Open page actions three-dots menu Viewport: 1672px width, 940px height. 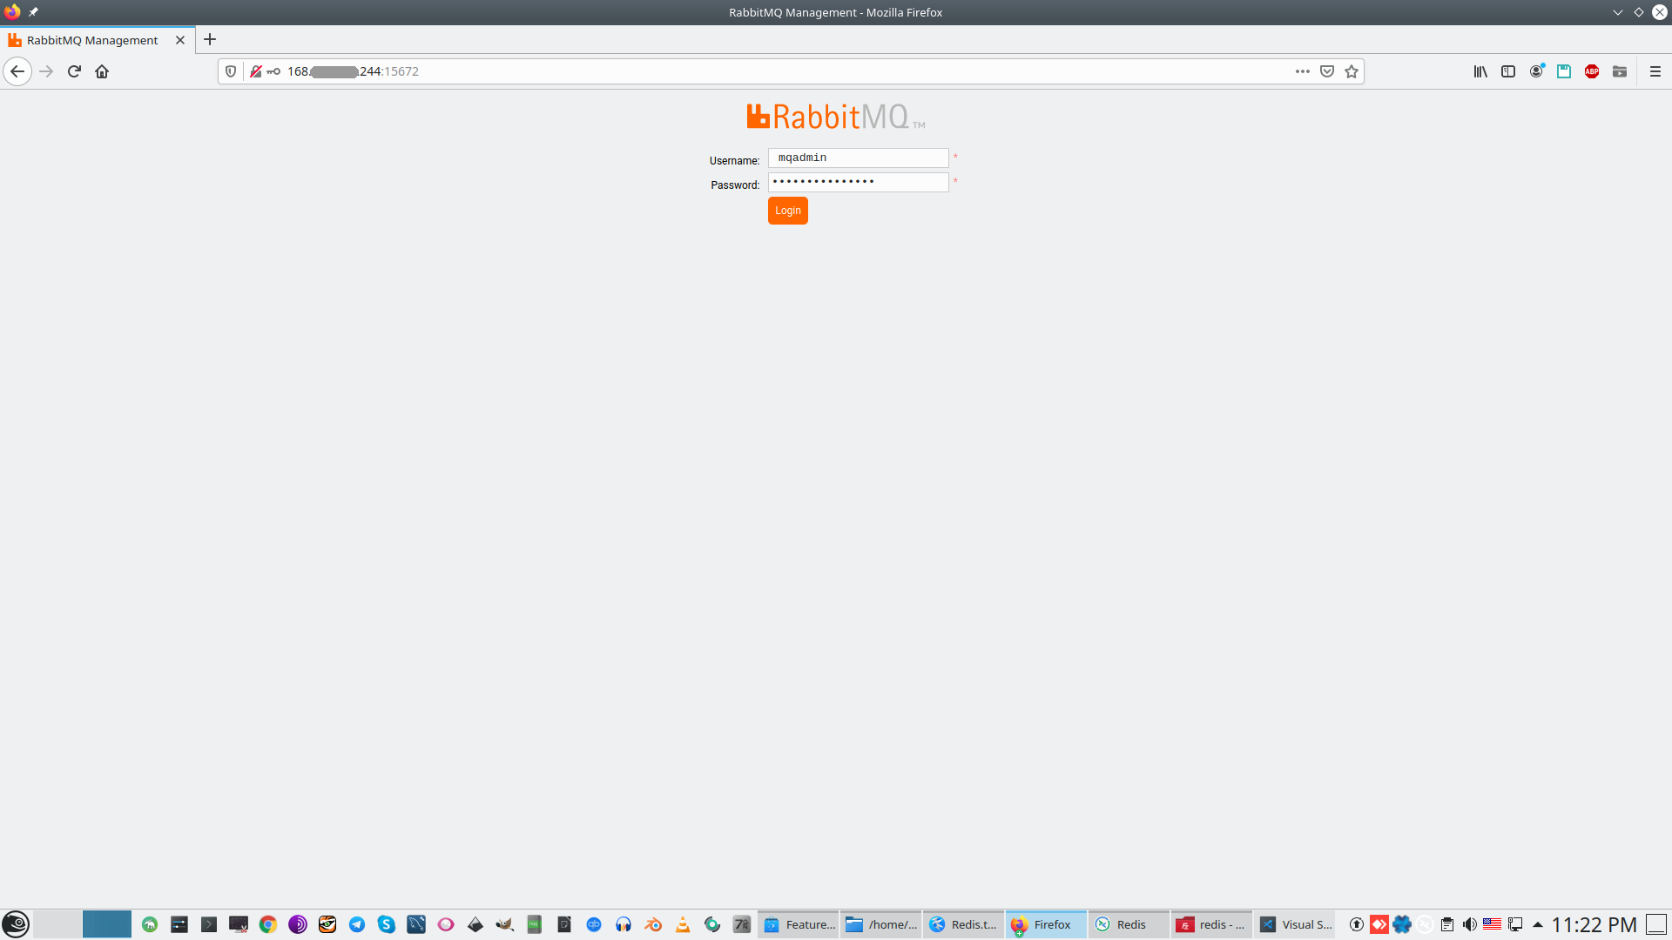[x=1303, y=71]
